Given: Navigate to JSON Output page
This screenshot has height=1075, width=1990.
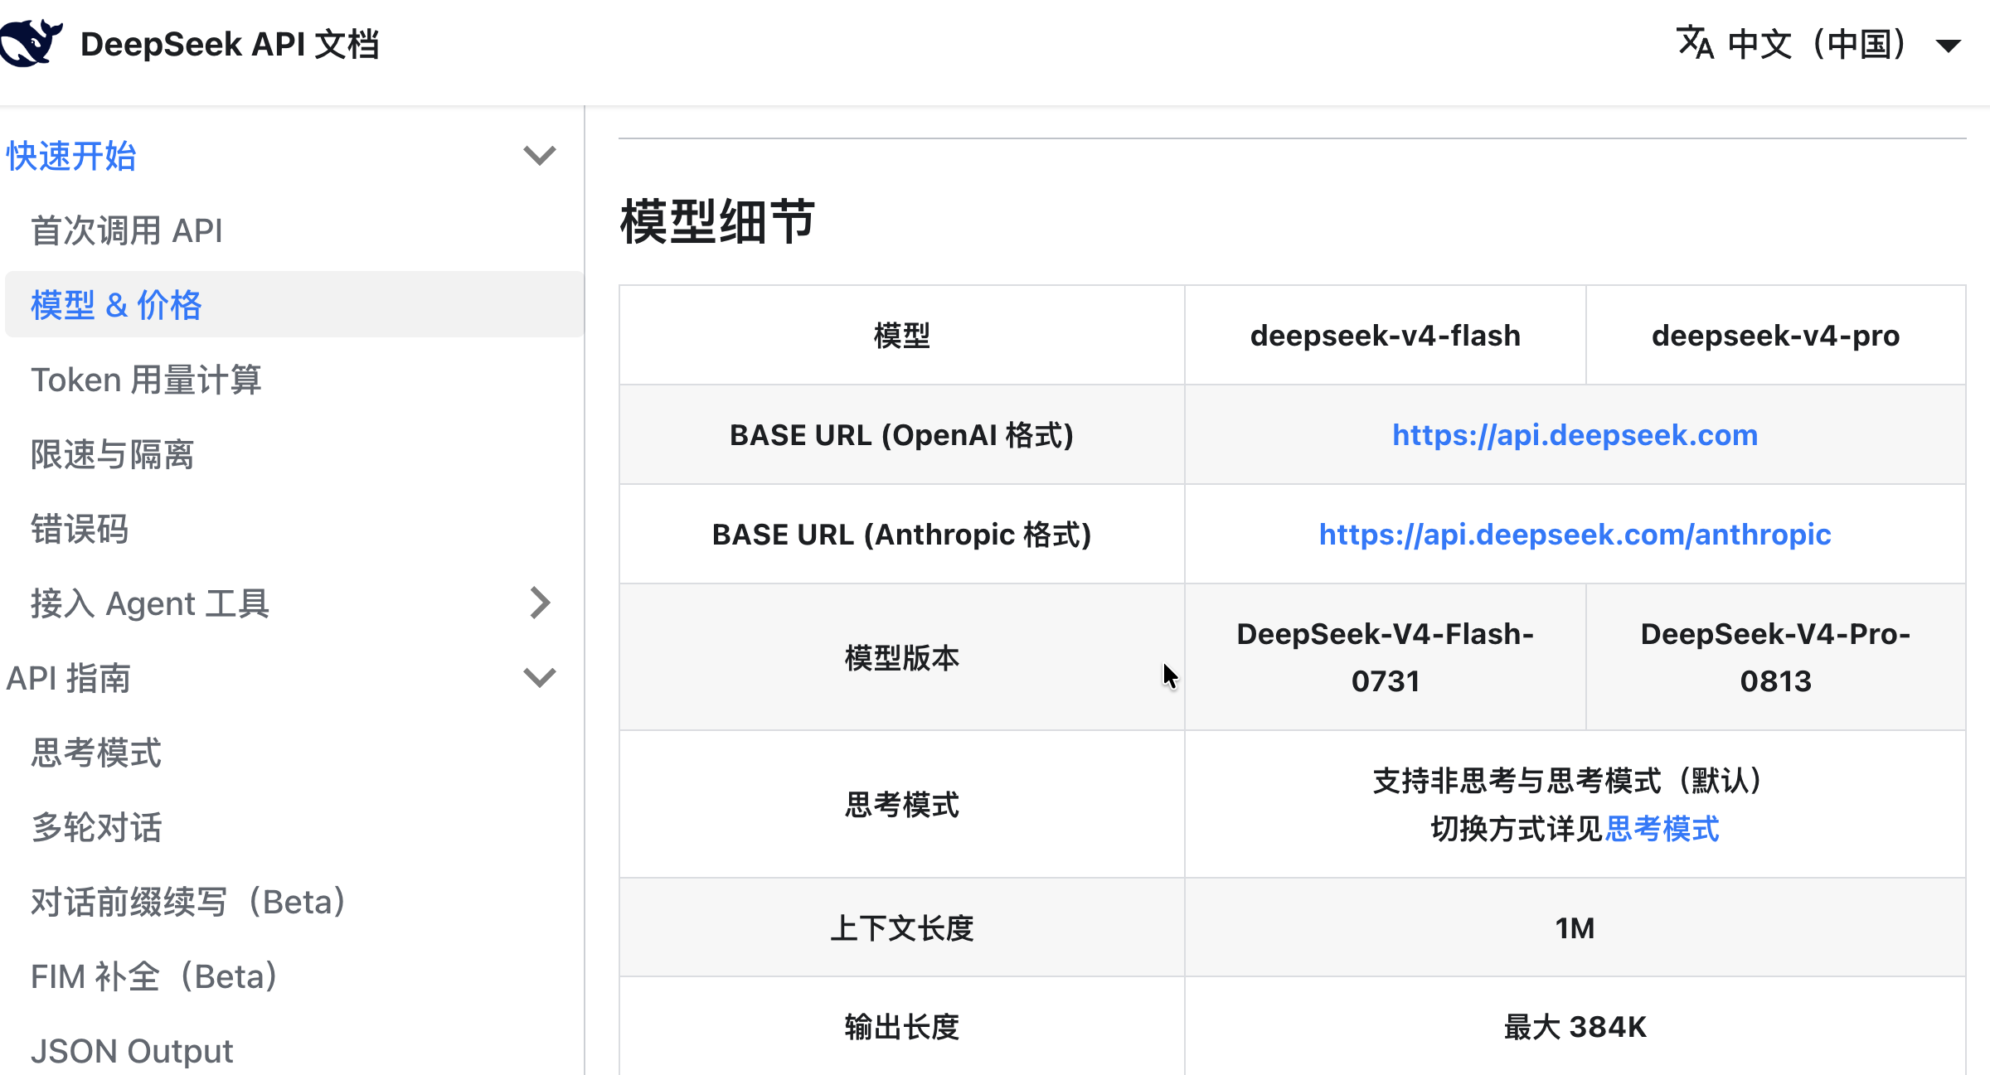Looking at the screenshot, I should tap(132, 1051).
